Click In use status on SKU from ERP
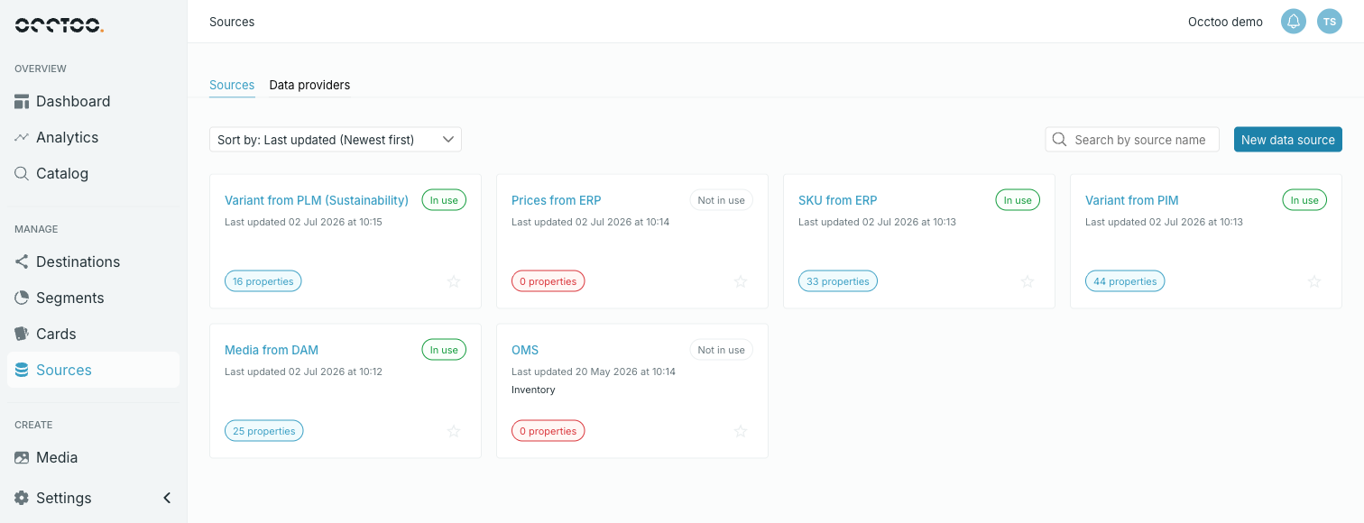This screenshot has width=1364, height=523. pyautogui.click(x=1018, y=200)
